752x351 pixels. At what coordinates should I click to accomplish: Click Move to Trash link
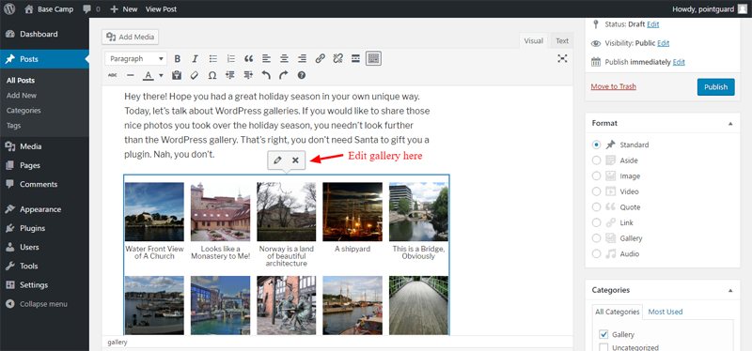click(614, 86)
